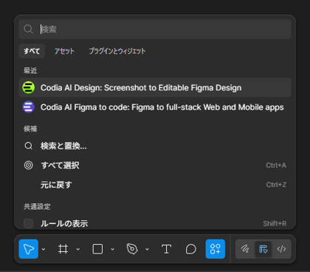
Task: Select the Frame tool
Action: pyautogui.click(x=63, y=249)
